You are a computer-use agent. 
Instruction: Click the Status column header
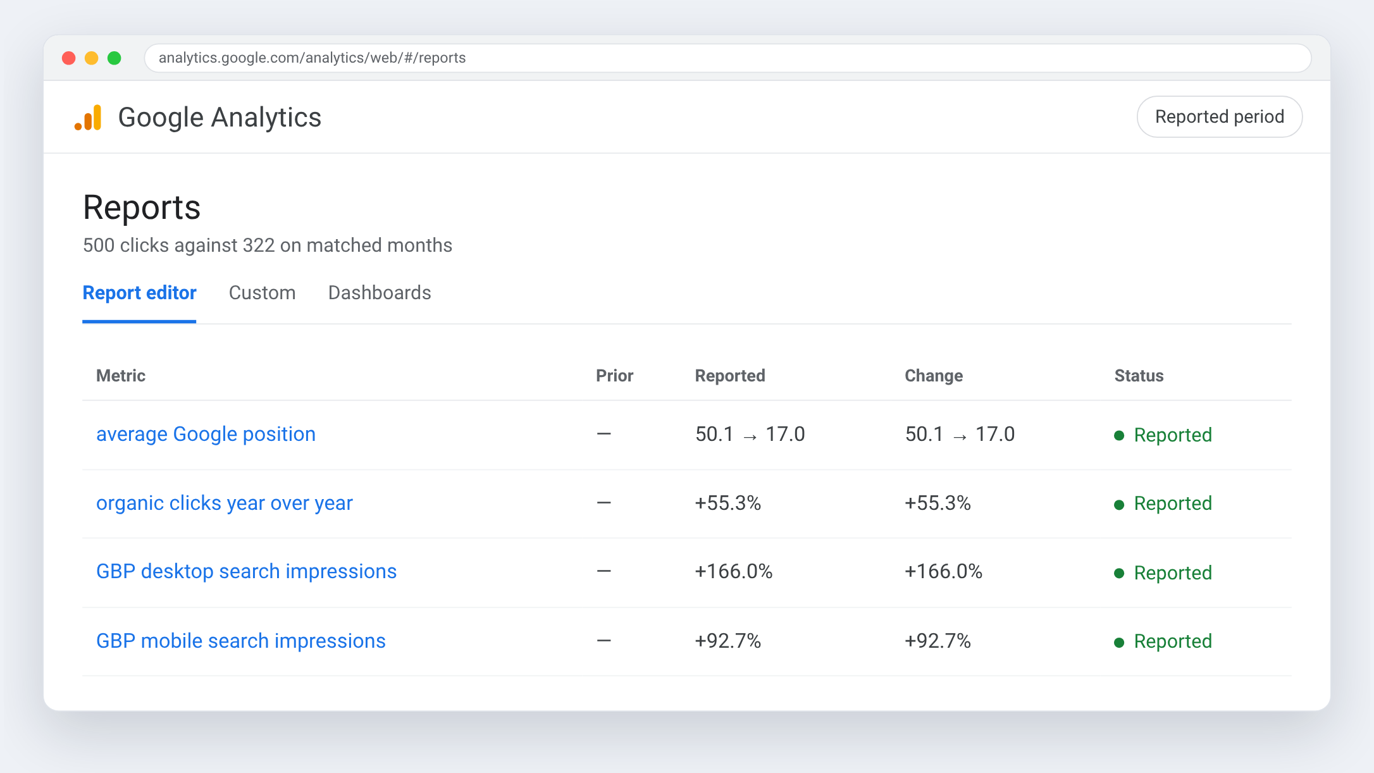click(x=1139, y=376)
